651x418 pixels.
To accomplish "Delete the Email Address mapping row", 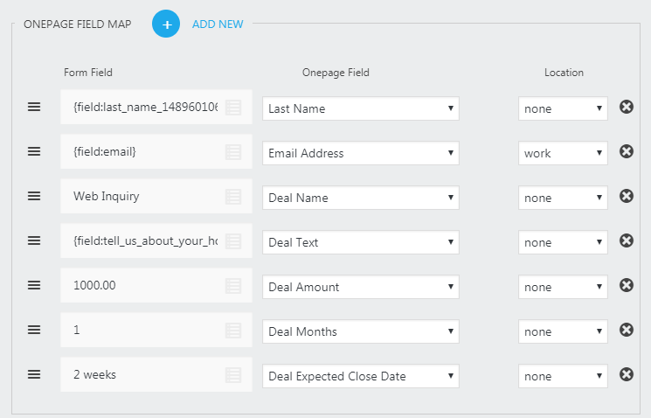I will click(x=626, y=151).
